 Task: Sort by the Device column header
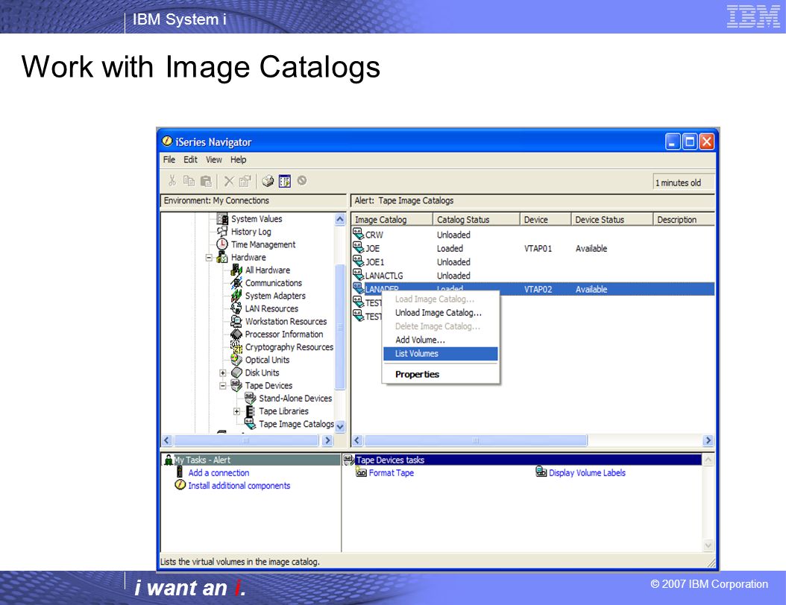pos(545,219)
